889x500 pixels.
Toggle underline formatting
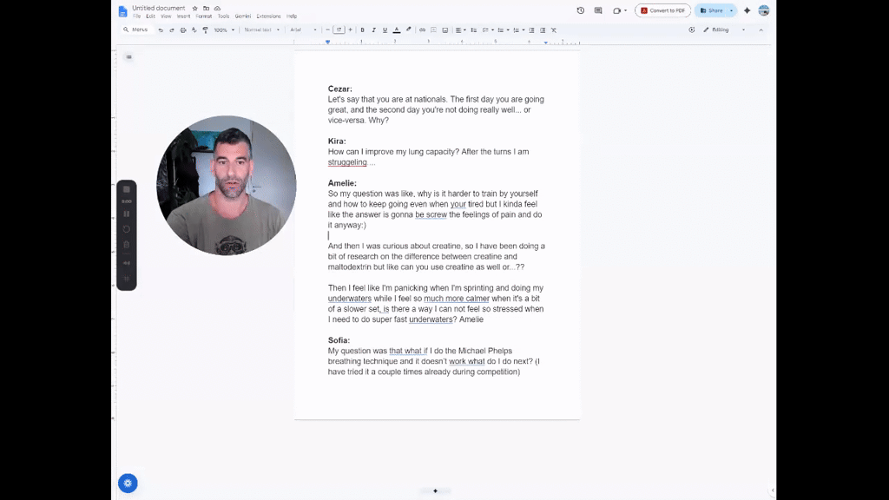tap(385, 30)
